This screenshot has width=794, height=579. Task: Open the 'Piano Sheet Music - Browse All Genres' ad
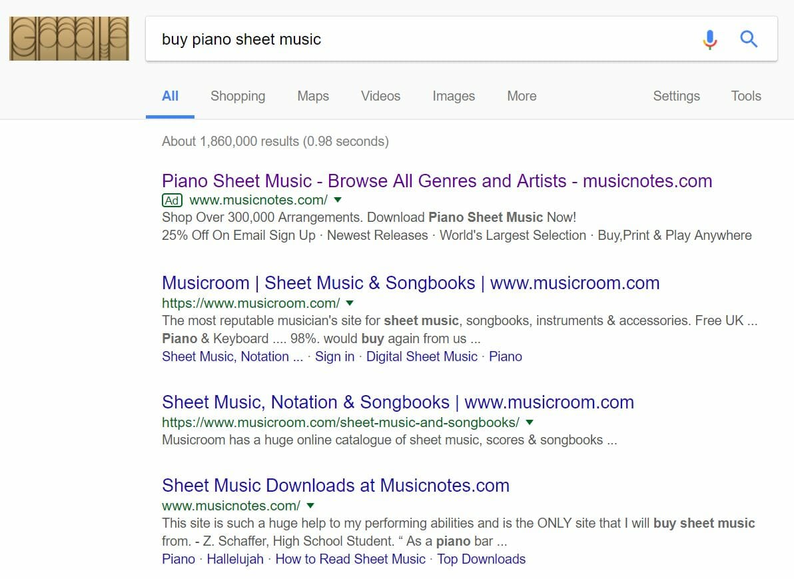(x=437, y=181)
